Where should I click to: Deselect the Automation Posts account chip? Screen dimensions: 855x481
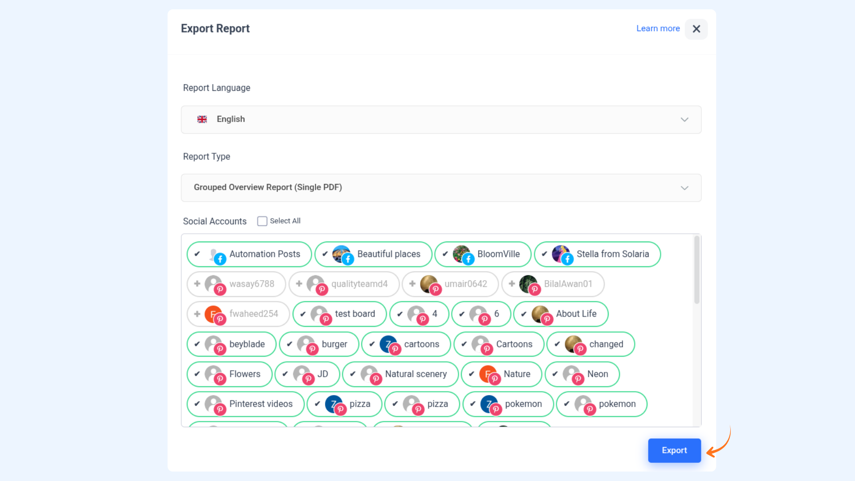click(x=265, y=254)
